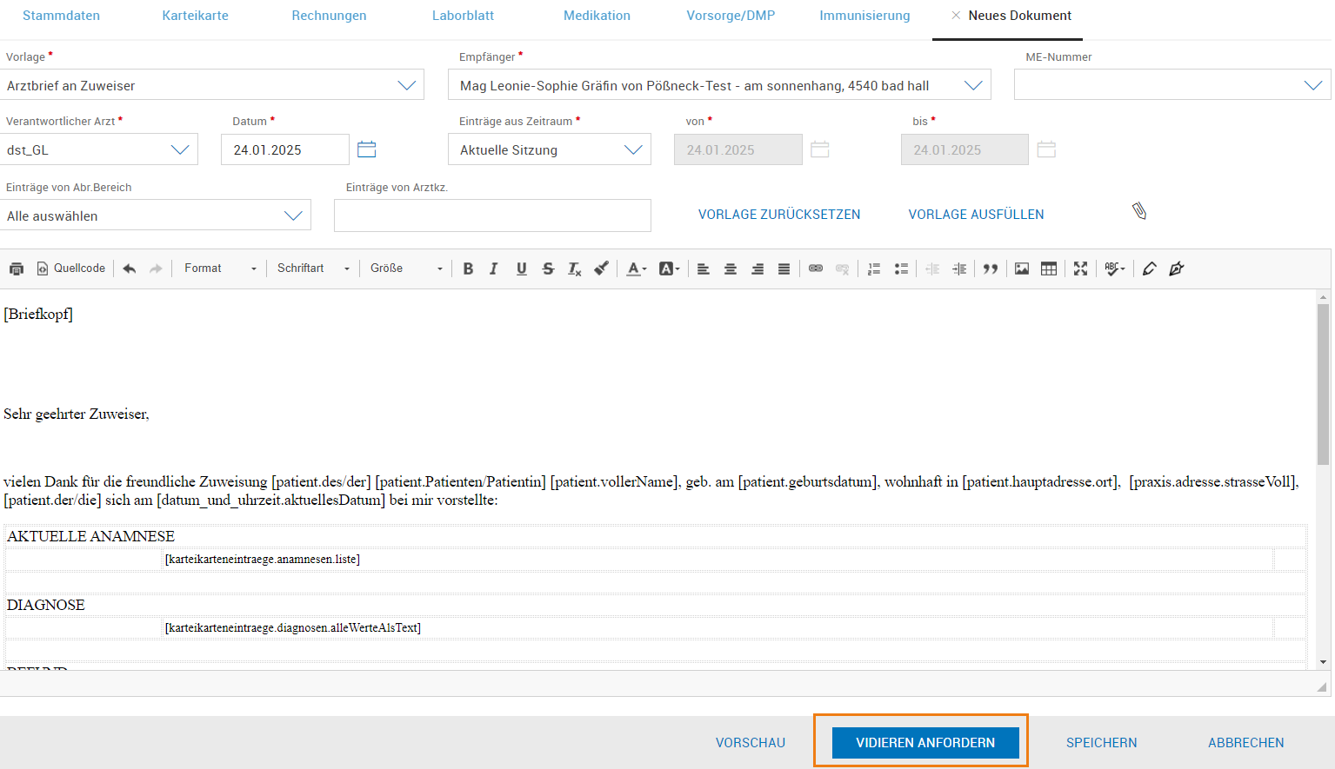Expand the Vorlage dropdown

406,85
